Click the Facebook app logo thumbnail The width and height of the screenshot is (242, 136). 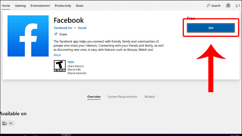coord(28,36)
